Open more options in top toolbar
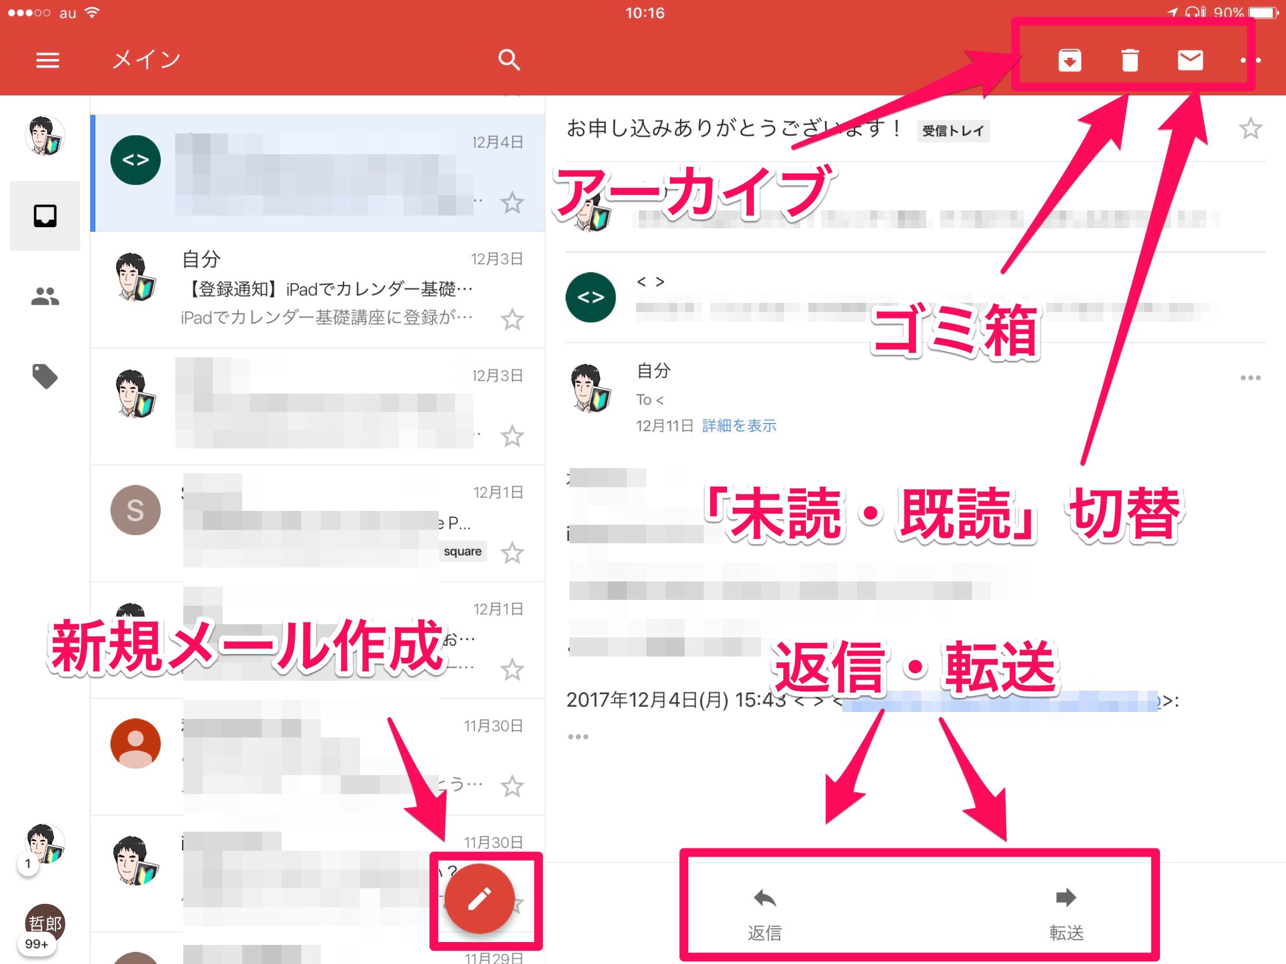The image size is (1286, 964). pyautogui.click(x=1250, y=61)
